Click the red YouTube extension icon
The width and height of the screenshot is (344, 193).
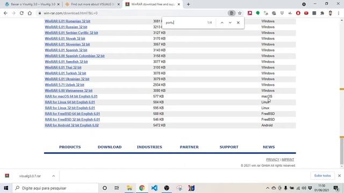click(x=306, y=13)
